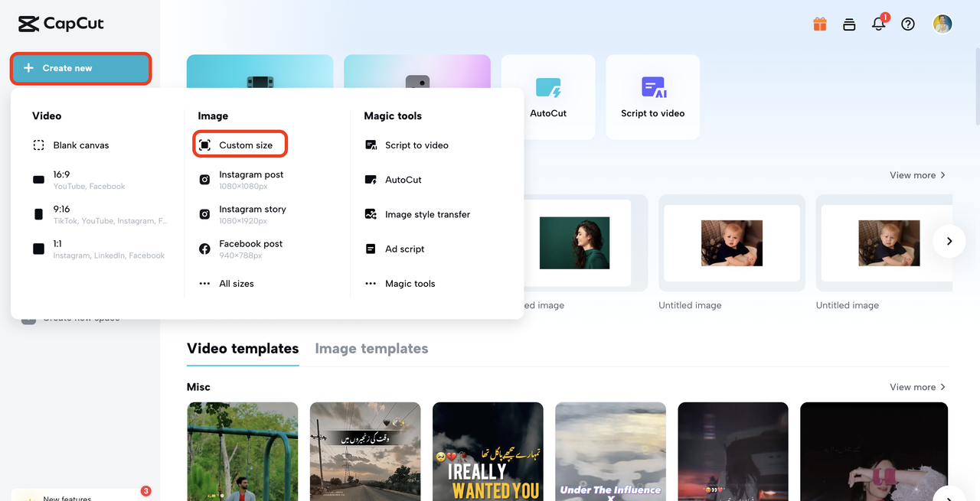Image resolution: width=980 pixels, height=501 pixels.
Task: Click the Instagram story logo icon
Action: [204, 214]
